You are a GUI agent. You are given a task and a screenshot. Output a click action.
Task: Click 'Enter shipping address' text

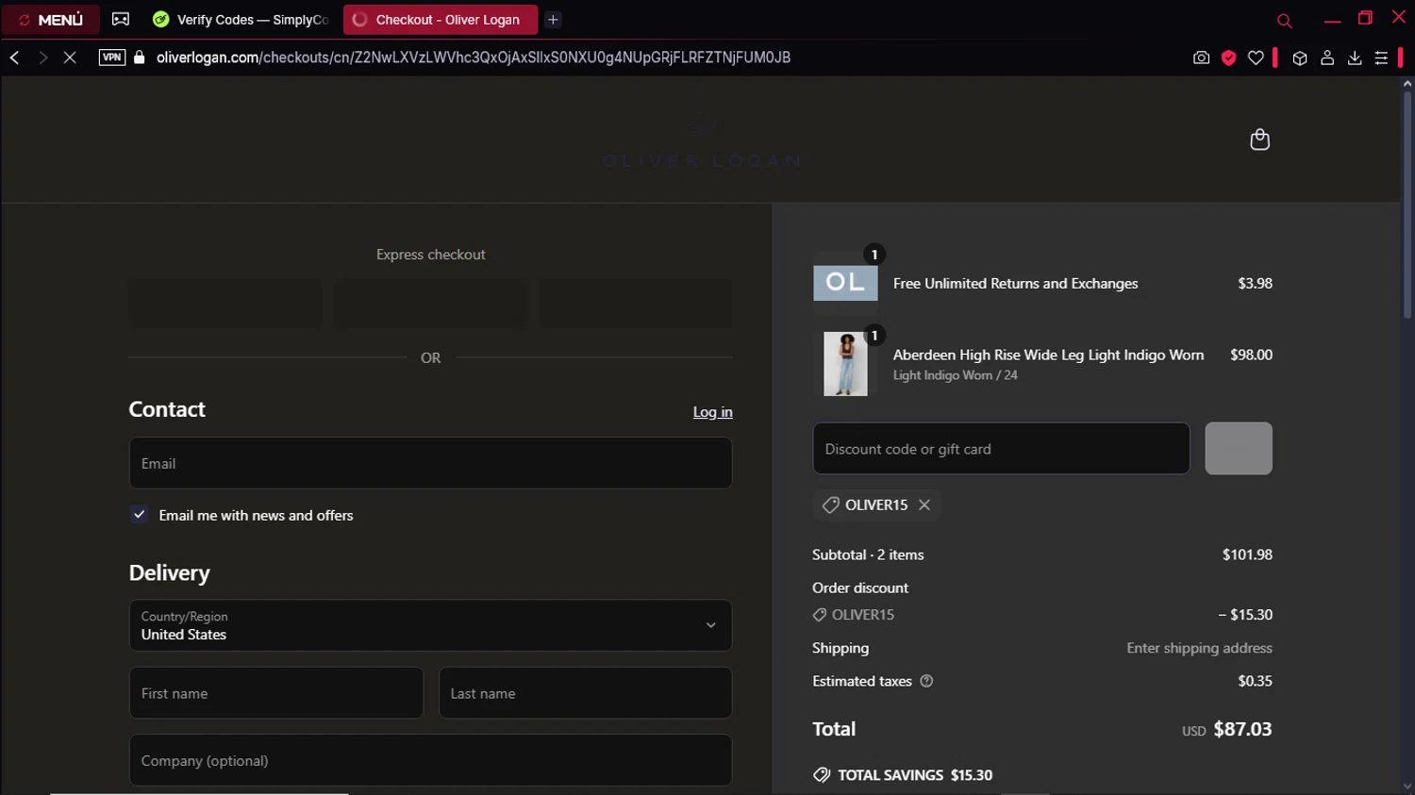point(1199,648)
